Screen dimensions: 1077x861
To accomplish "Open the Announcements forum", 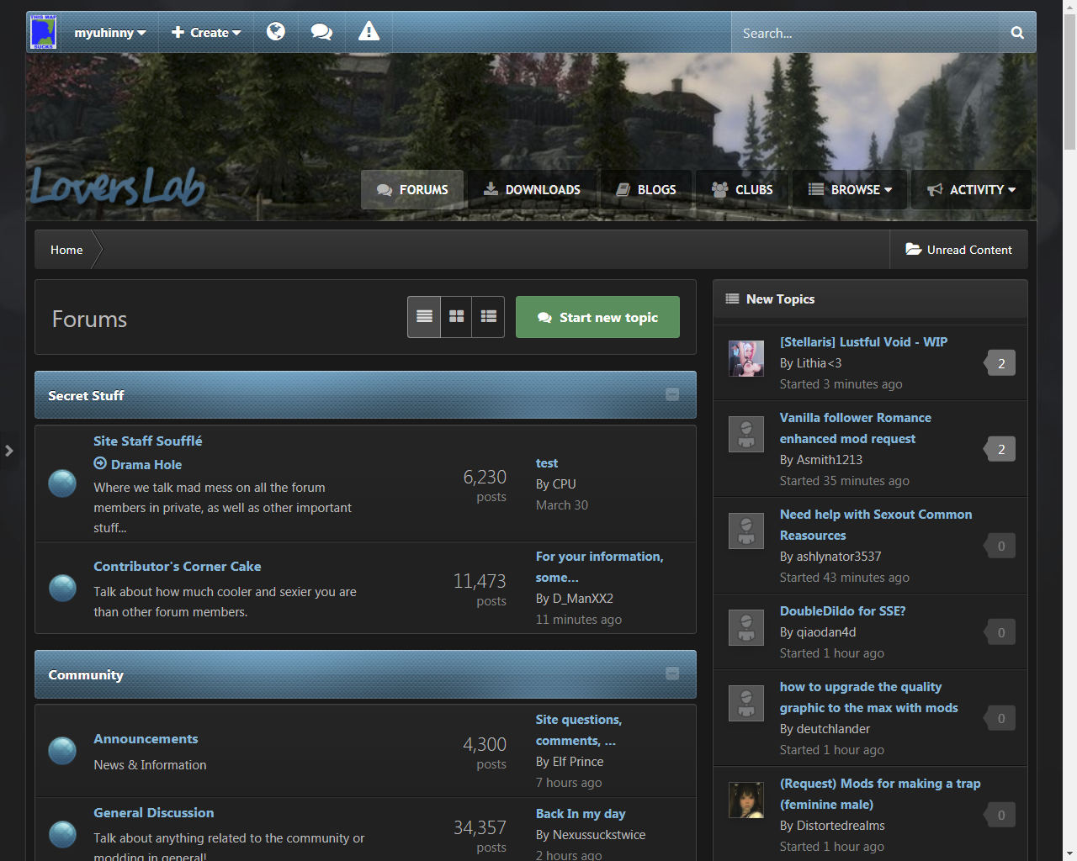I will [x=146, y=738].
